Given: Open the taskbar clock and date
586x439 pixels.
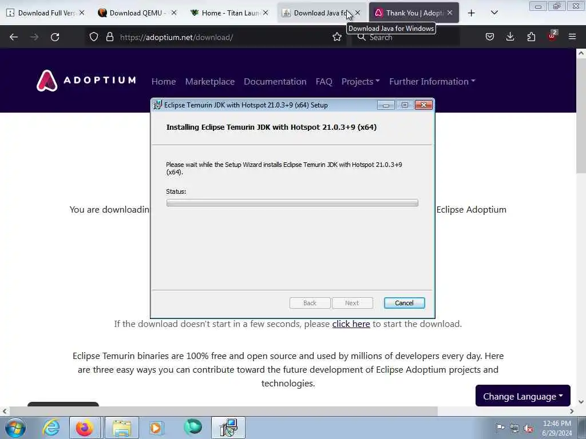Looking at the screenshot, I should click(x=557, y=428).
